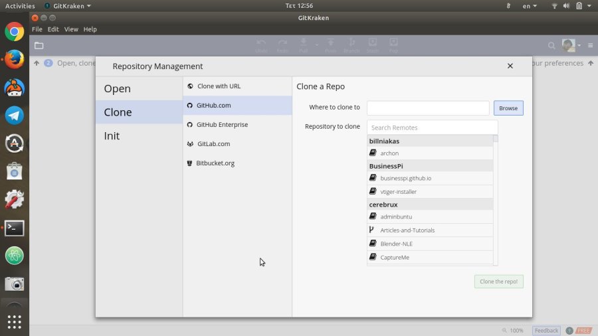Open the GitKraken app menu in top bar

[x=68, y=6]
